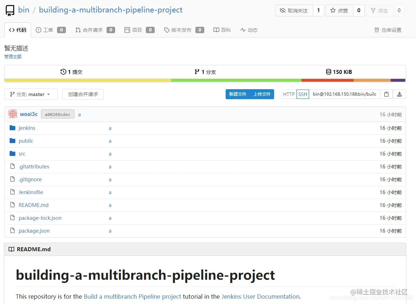The height and width of the screenshot is (304, 416).
Task: Switch to the 百科 wiki tab
Action: [222, 30]
